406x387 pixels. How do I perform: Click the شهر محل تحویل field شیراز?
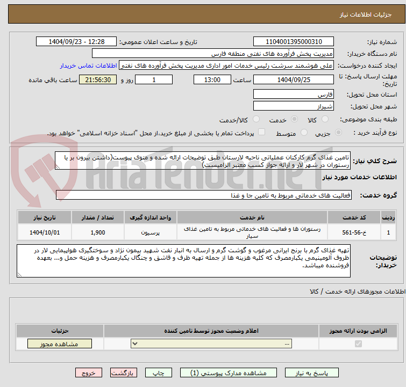coord(294,106)
